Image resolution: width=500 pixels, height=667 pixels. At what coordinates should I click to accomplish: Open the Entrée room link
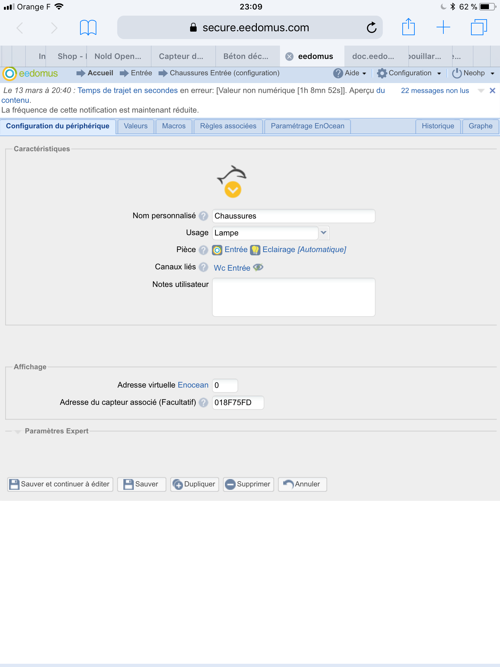[236, 250]
